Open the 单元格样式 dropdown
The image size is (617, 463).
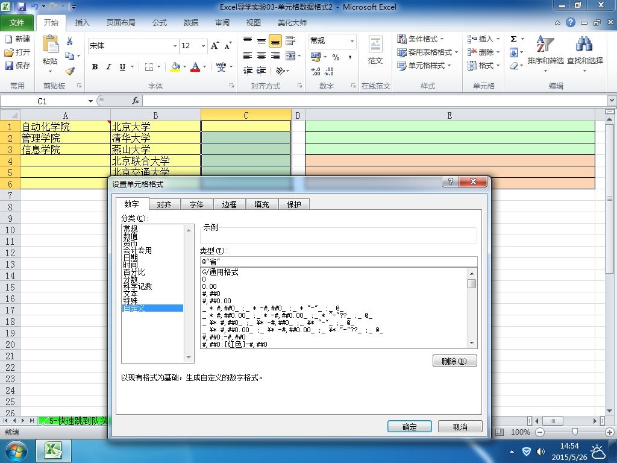point(424,65)
